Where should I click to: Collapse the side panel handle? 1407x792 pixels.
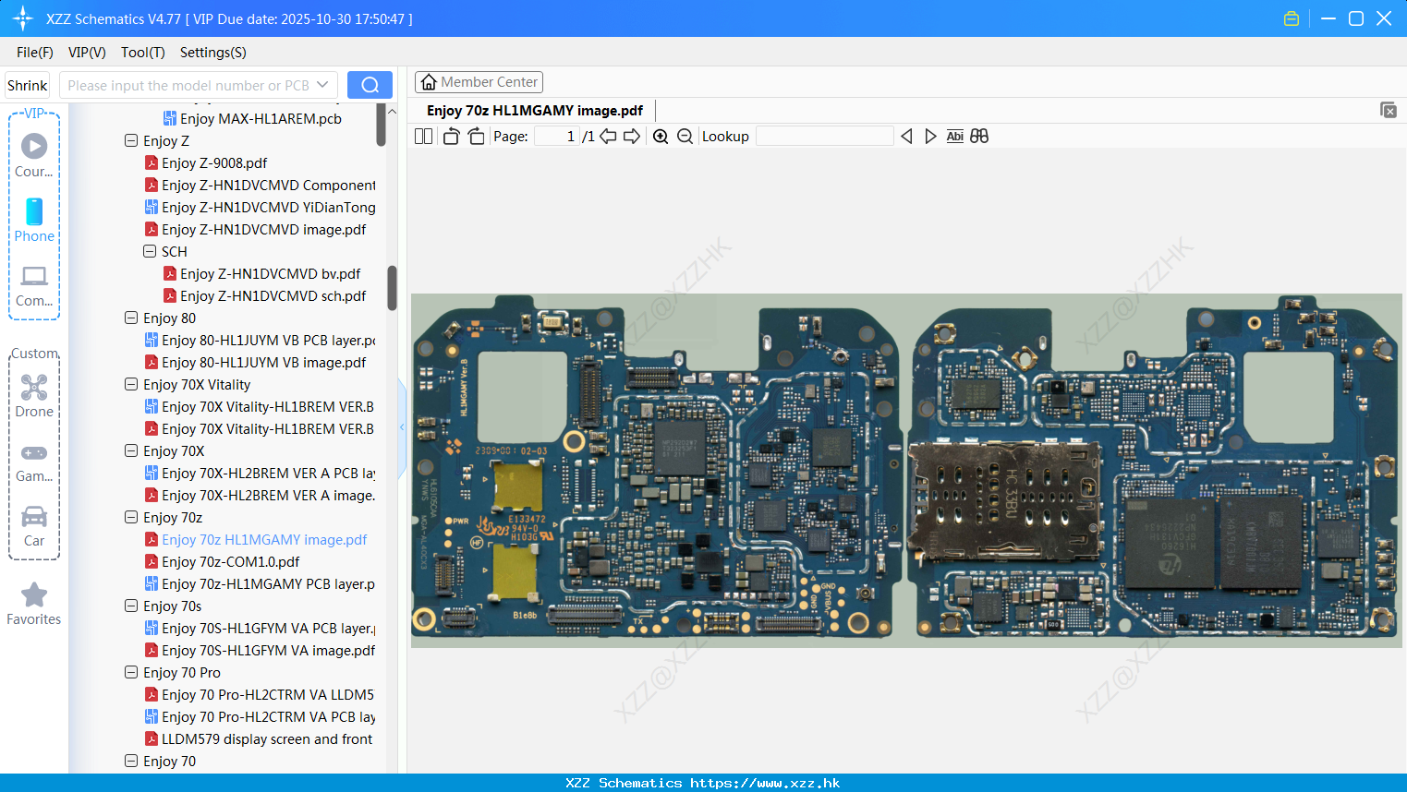click(402, 426)
